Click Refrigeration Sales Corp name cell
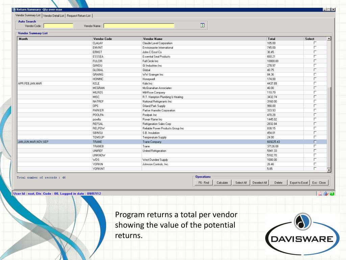Screen dimensions: 346x260 tap(204, 124)
